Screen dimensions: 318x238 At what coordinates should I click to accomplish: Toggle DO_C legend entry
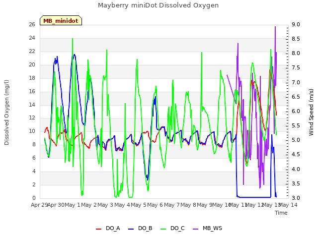click(x=172, y=228)
